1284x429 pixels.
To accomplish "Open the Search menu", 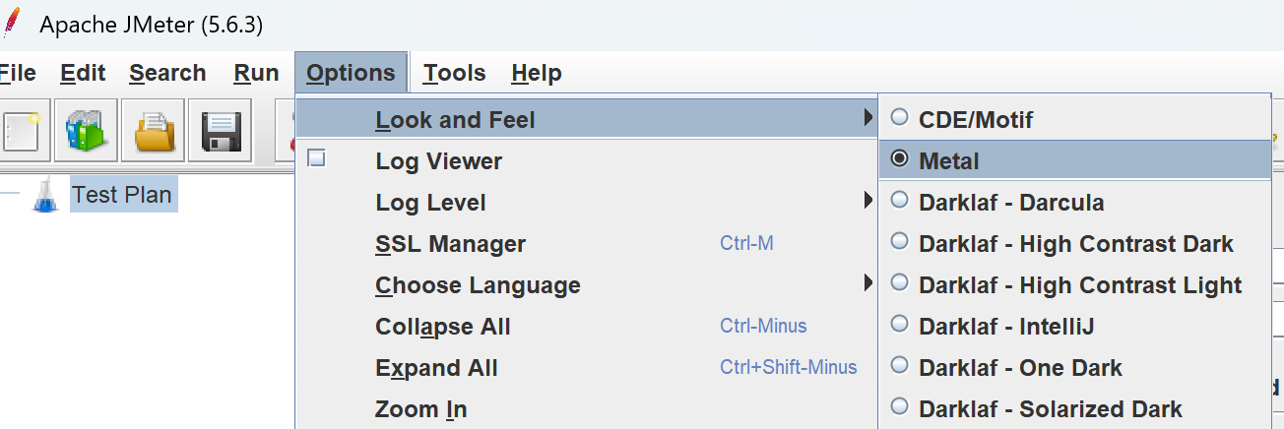I will pos(167,73).
